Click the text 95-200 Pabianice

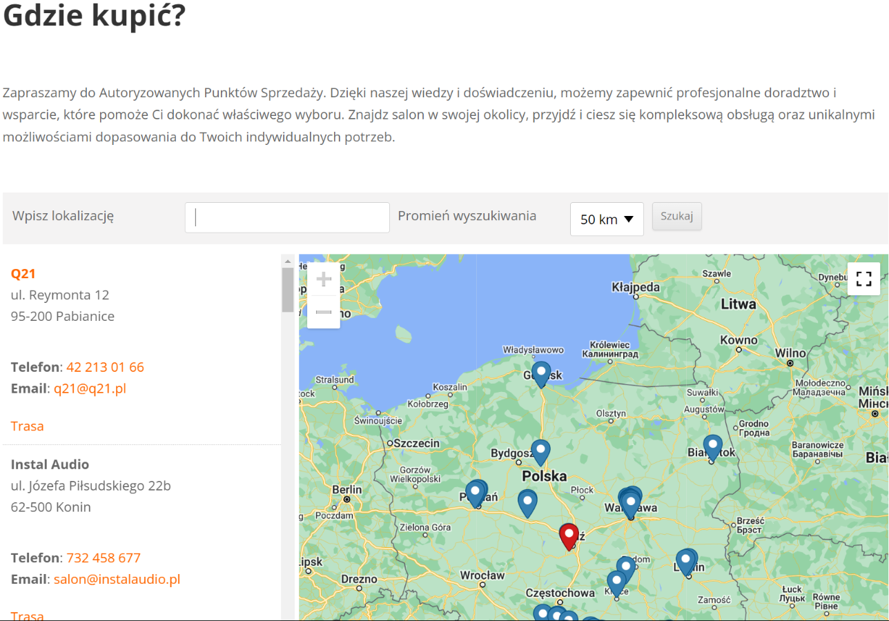[63, 317]
